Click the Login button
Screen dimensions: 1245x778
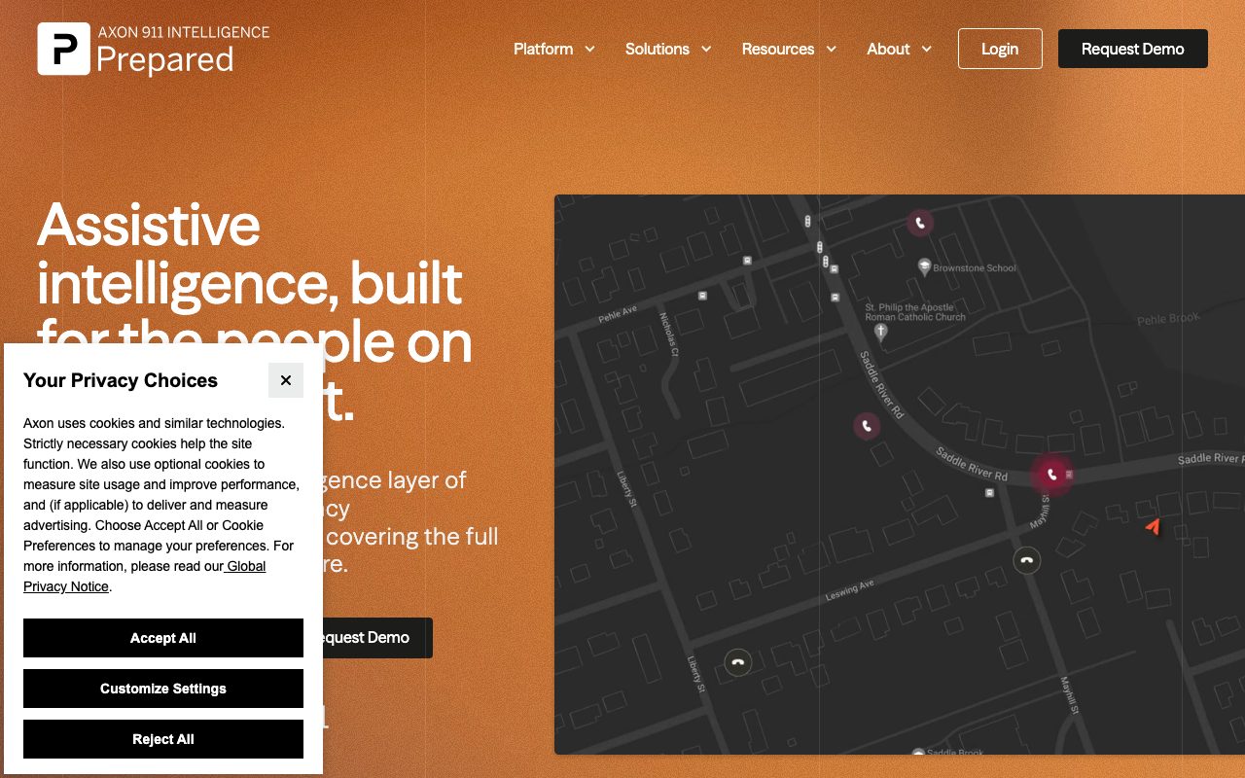click(1000, 49)
